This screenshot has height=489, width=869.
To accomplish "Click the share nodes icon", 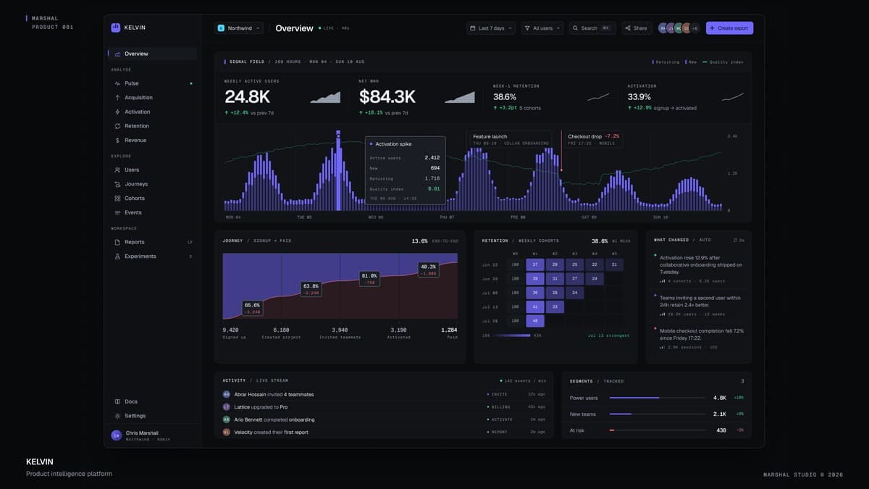I will click(x=628, y=28).
